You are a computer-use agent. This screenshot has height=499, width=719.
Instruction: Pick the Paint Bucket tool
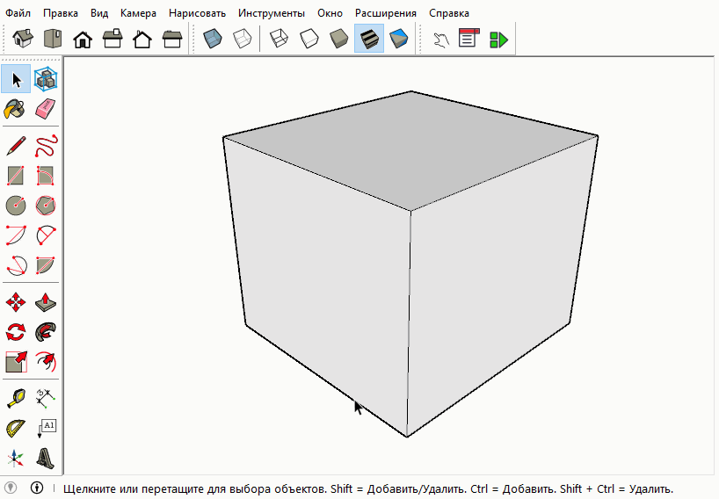coord(15,109)
